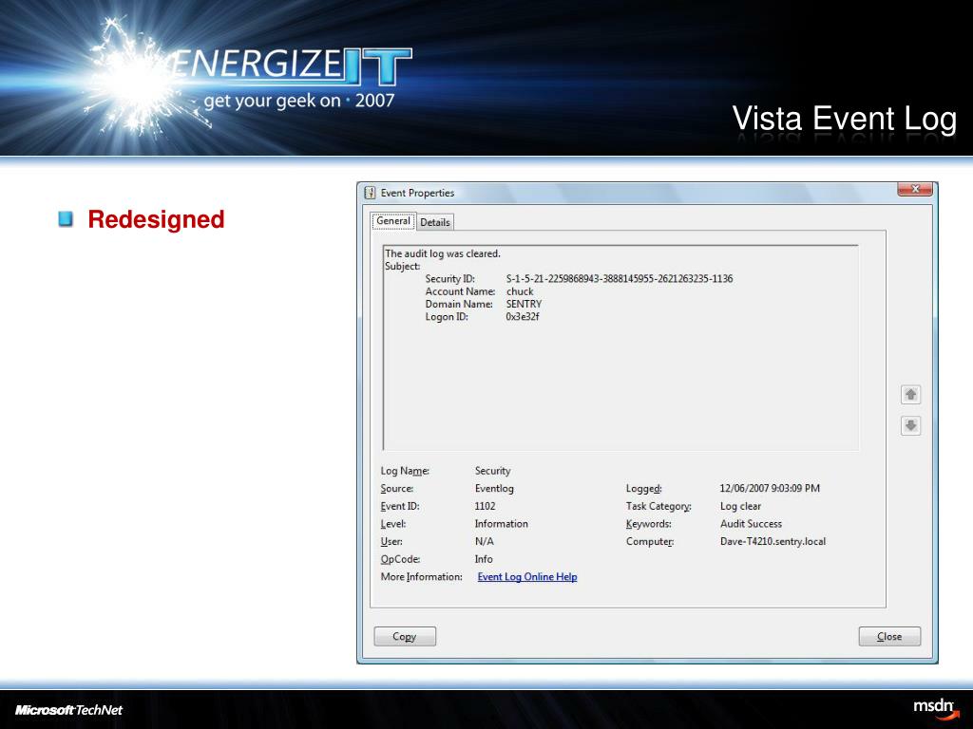Click the OpCode value 'Info'

coord(484,559)
